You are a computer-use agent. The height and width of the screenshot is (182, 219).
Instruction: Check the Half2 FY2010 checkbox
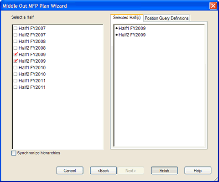[16, 74]
